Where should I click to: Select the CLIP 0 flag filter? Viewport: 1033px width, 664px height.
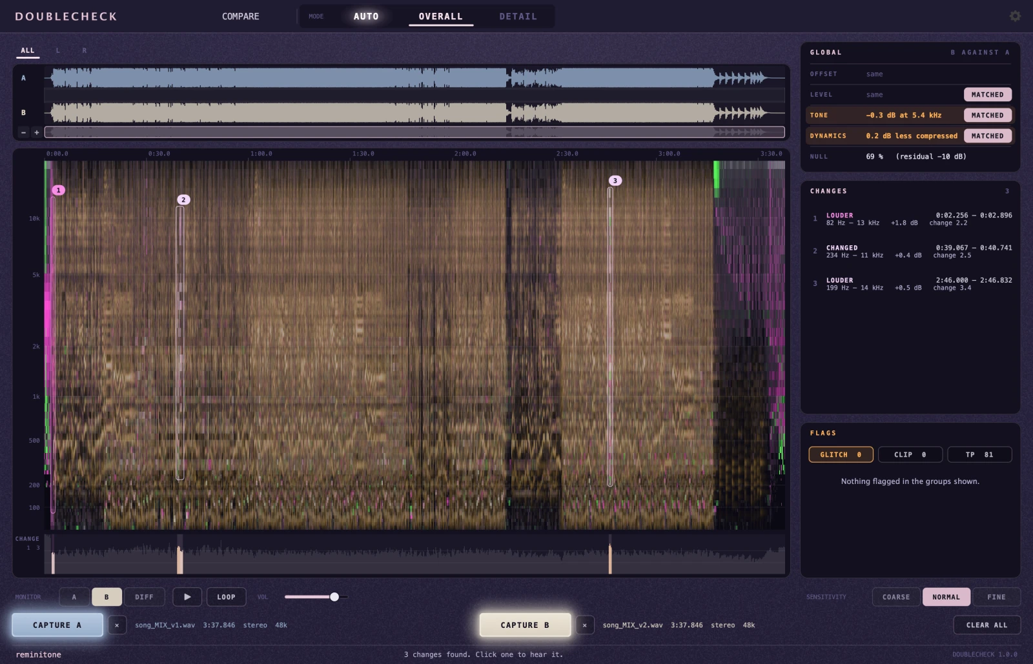tap(910, 455)
